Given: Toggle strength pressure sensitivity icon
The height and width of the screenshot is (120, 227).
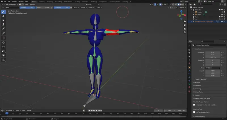Looking at the screenshot, I should [x=71, y=8].
